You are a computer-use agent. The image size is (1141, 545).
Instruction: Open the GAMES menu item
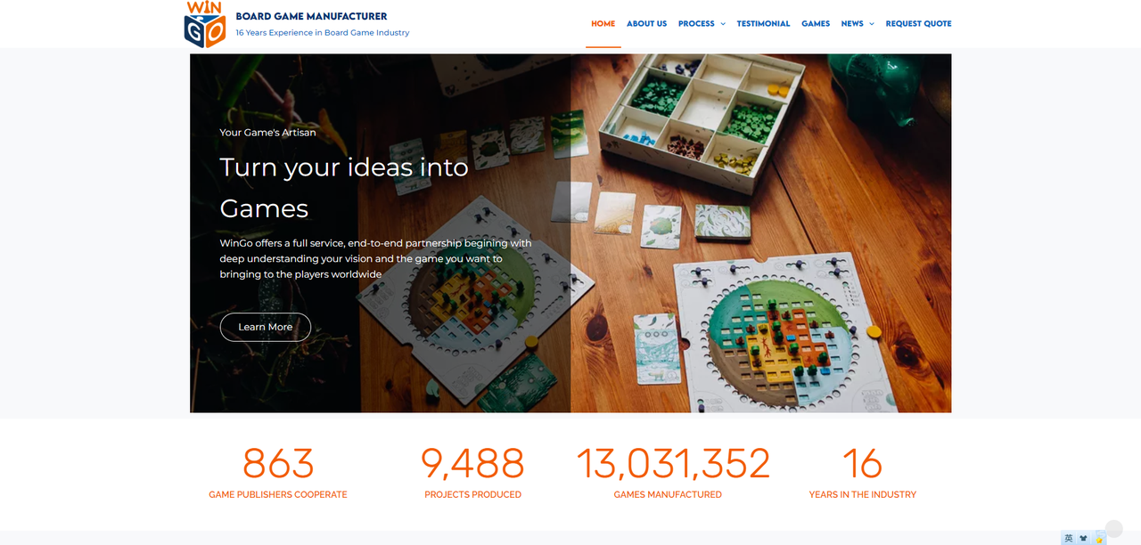coord(816,24)
